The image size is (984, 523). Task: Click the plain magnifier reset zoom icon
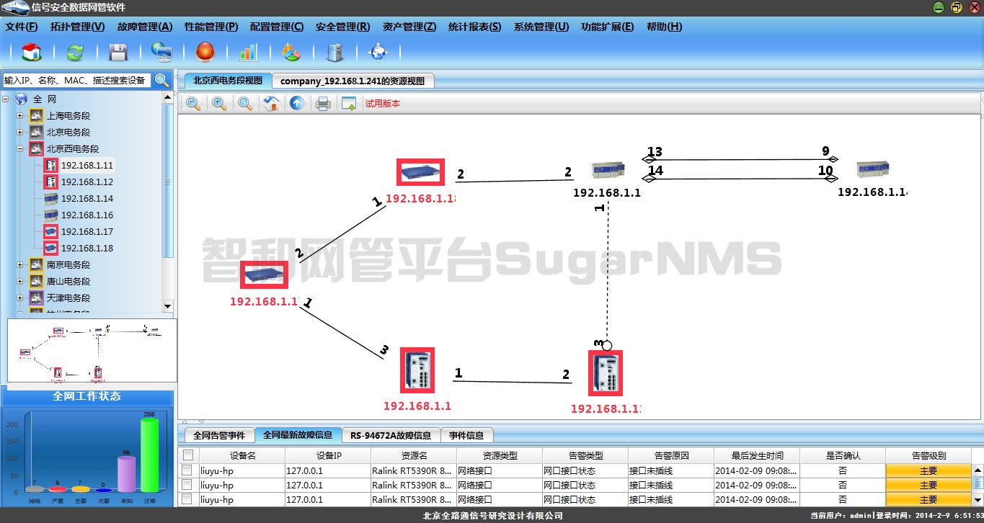245,104
